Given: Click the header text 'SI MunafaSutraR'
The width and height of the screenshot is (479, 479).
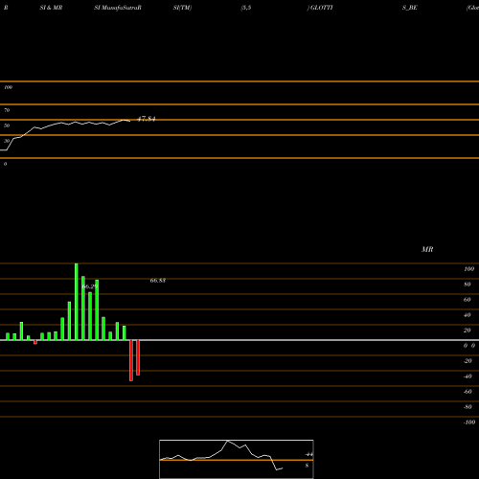Looking at the screenshot, I should pos(118,8).
